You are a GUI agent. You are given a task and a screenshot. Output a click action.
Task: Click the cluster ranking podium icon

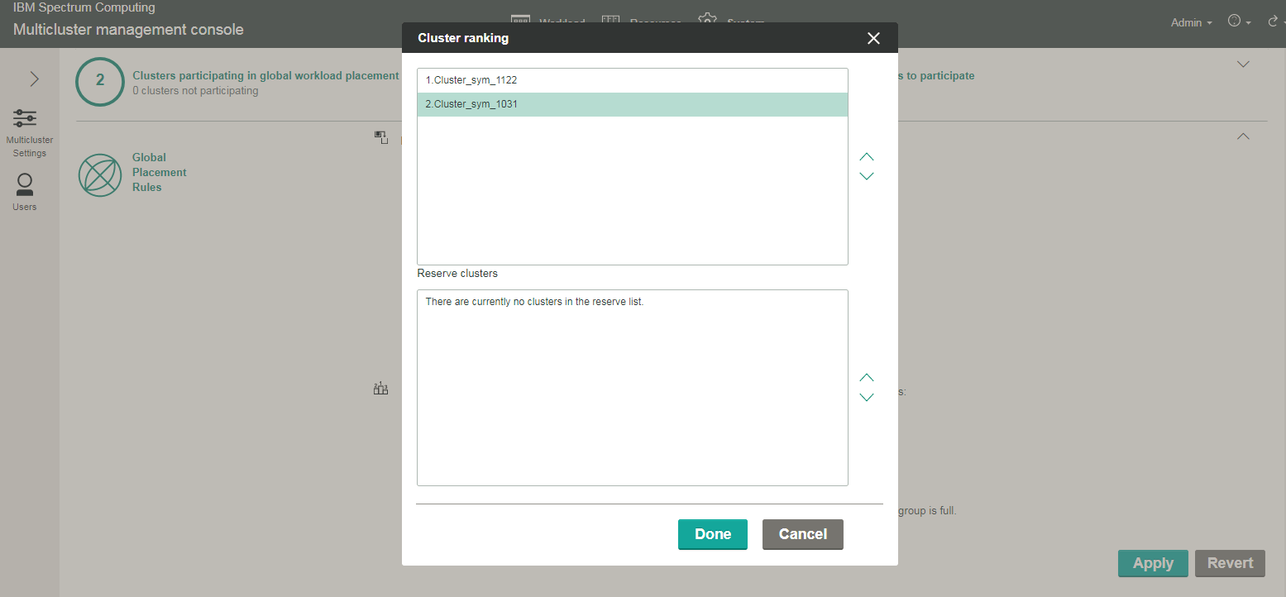tap(380, 388)
